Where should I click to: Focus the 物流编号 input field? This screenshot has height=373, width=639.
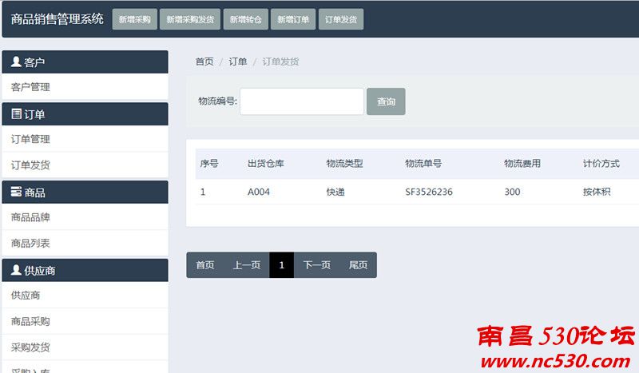tap(301, 101)
